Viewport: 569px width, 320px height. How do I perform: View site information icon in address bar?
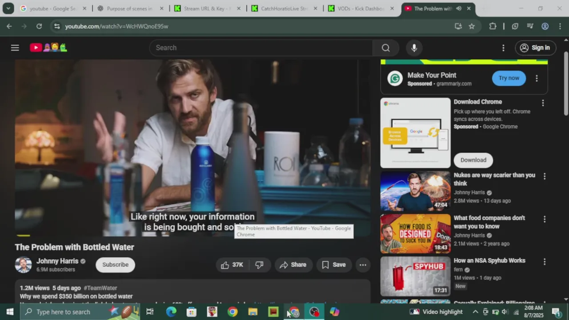pyautogui.click(x=56, y=26)
